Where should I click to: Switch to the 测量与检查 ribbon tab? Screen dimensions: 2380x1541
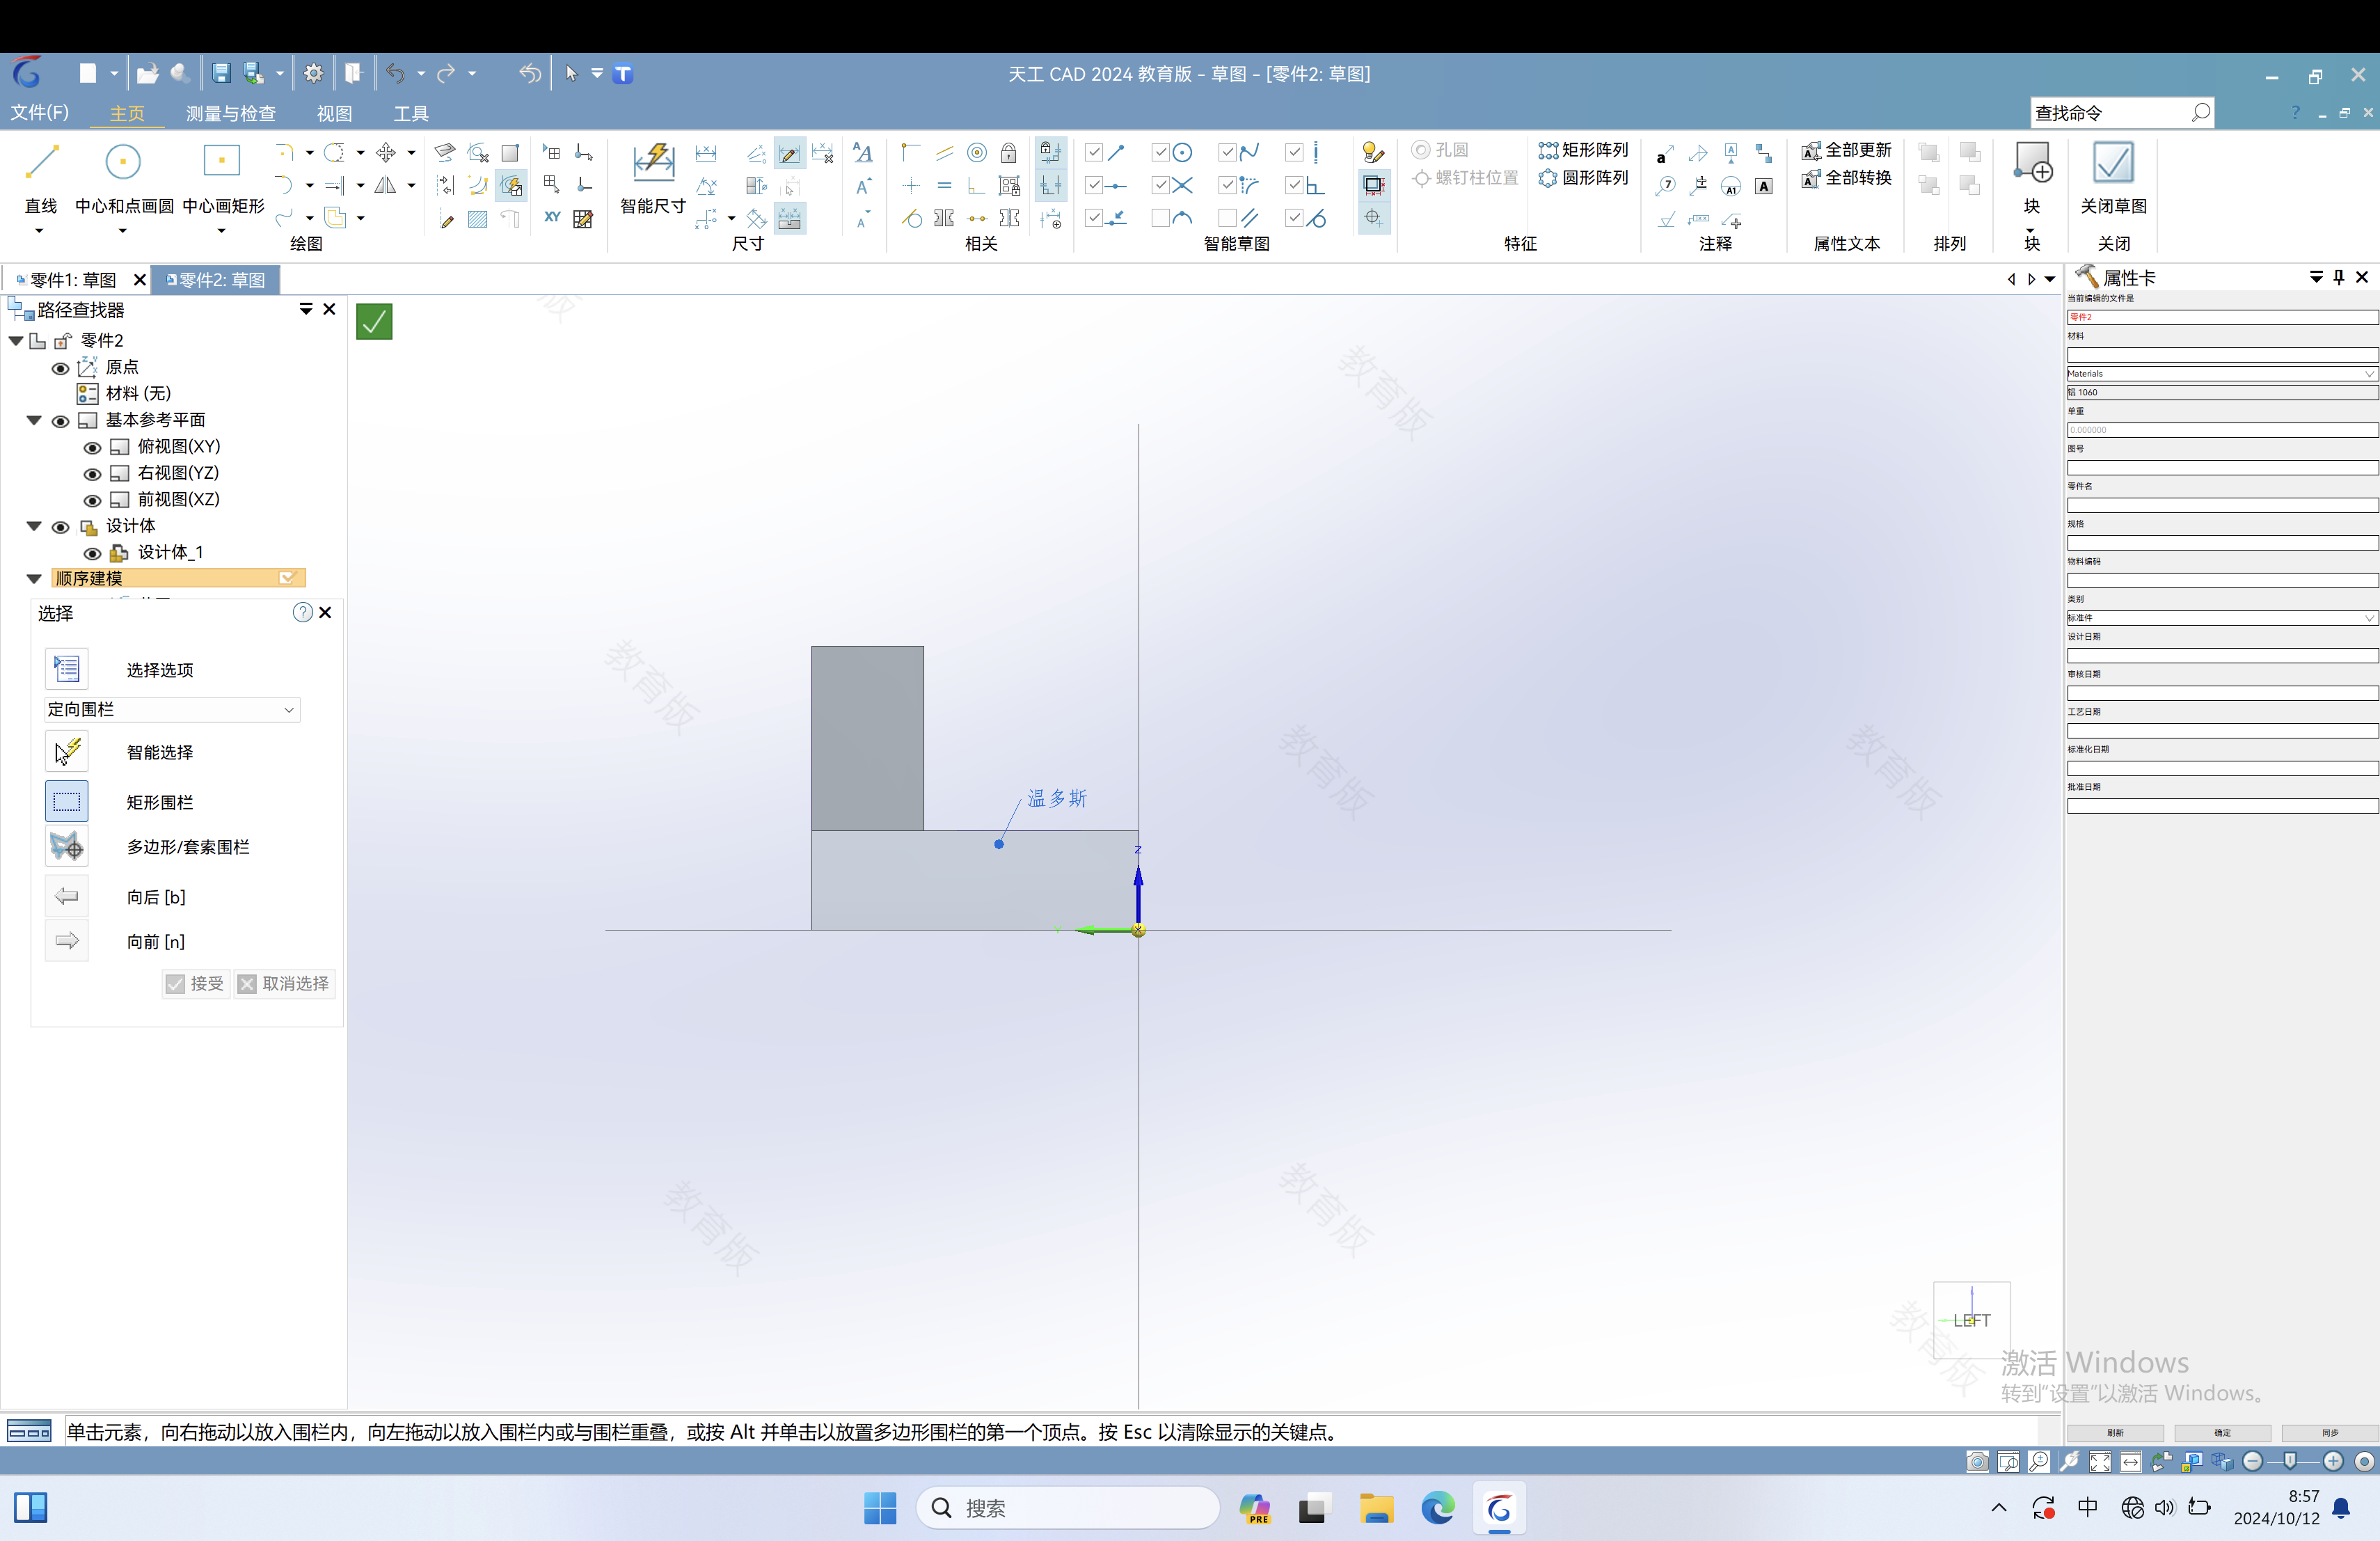(x=231, y=114)
